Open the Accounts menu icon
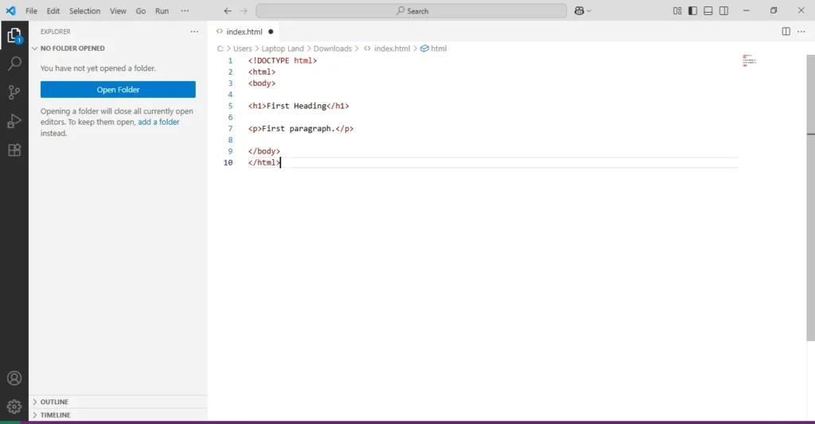This screenshot has width=815, height=424. [x=14, y=379]
